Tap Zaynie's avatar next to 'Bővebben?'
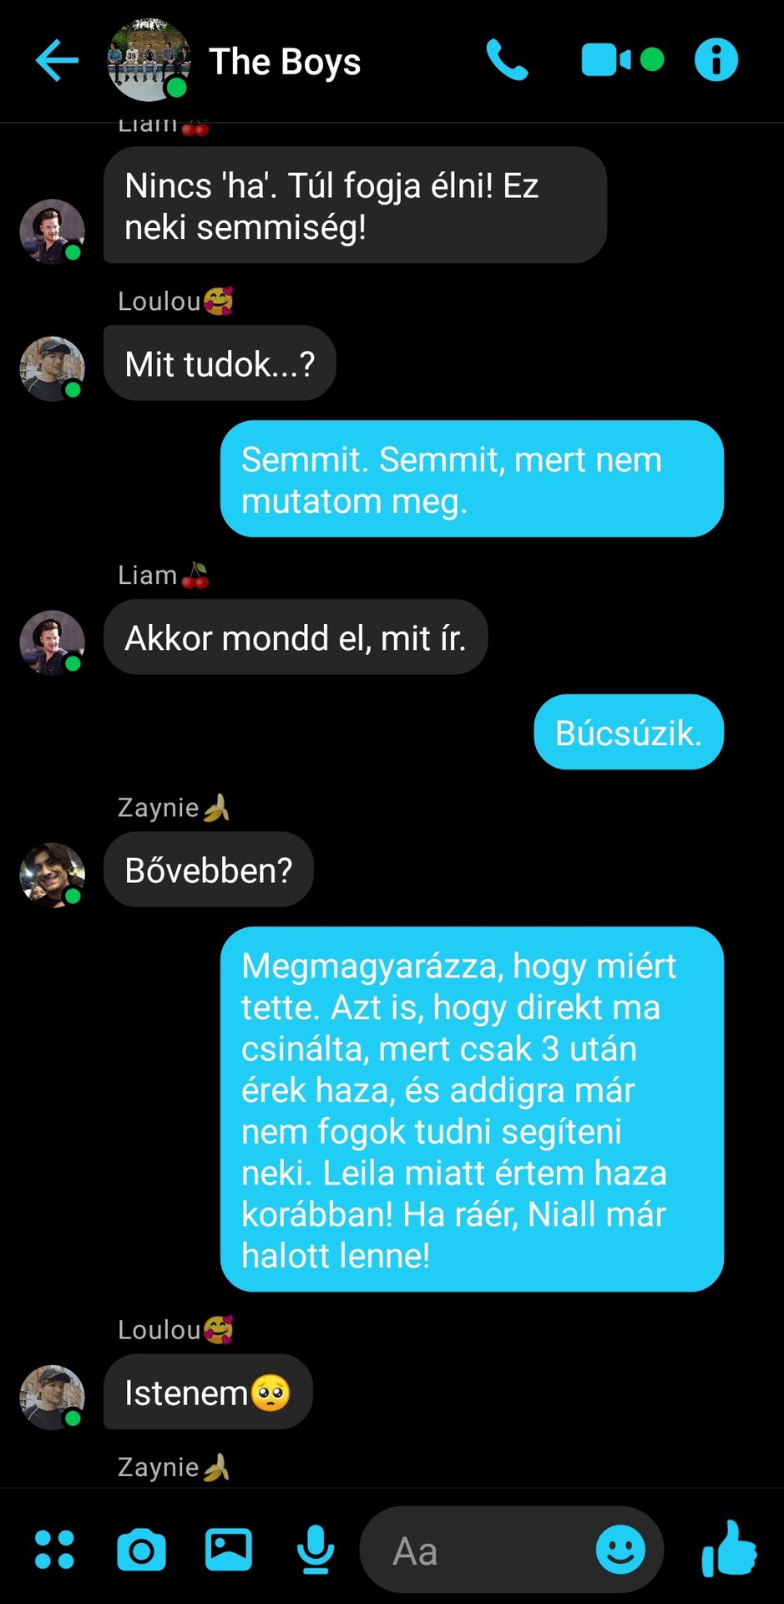Image resolution: width=784 pixels, height=1604 pixels. (53, 875)
